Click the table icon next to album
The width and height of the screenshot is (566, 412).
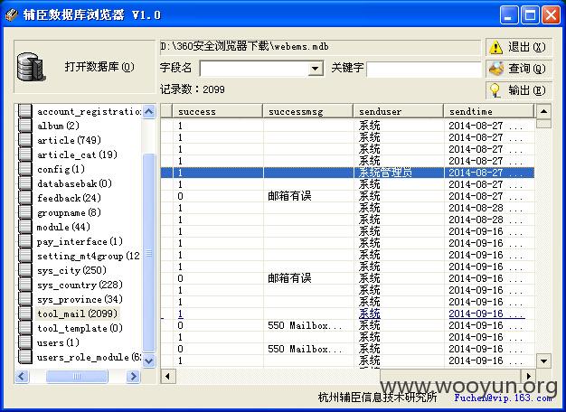coord(25,126)
